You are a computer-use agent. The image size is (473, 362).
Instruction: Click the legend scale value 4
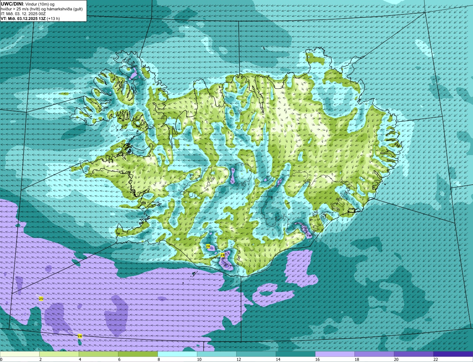pos(79,359)
